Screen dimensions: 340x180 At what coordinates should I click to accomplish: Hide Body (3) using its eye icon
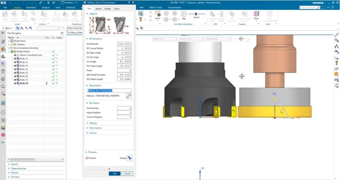coord(15,65)
